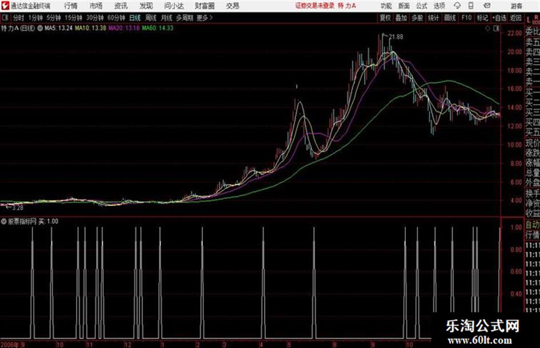Open the 版面 menu
The image size is (540, 348).
click(403, 6)
